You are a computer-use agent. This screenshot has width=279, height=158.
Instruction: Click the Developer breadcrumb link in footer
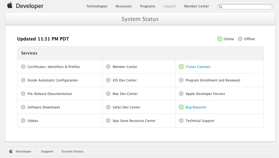23,151
